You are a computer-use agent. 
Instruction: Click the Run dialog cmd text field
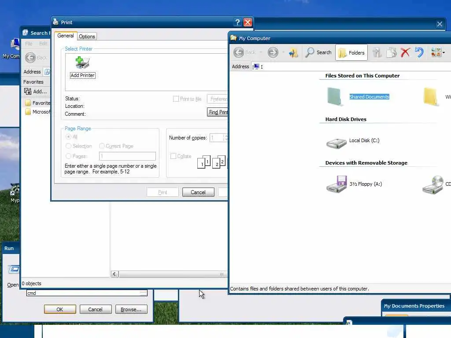pyautogui.click(x=87, y=293)
